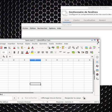Click Tout rechercher button
Viewport: 112px width, 112px height.
tap(31, 98)
